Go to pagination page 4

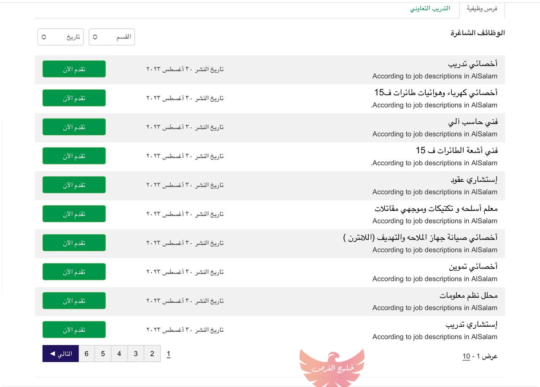pos(119,354)
